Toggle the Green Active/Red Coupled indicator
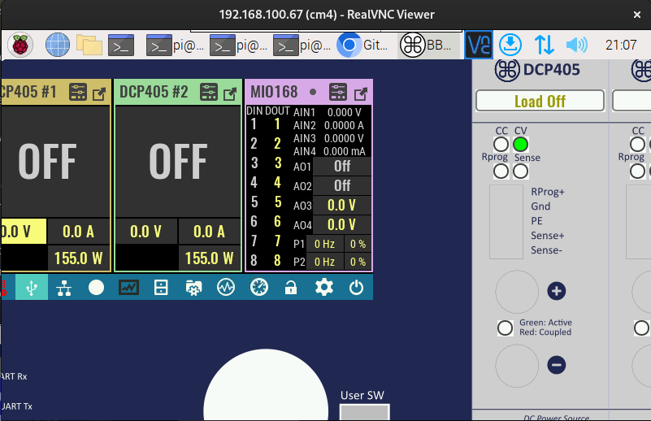Screen dimensions: 651x421 pyautogui.click(x=505, y=328)
